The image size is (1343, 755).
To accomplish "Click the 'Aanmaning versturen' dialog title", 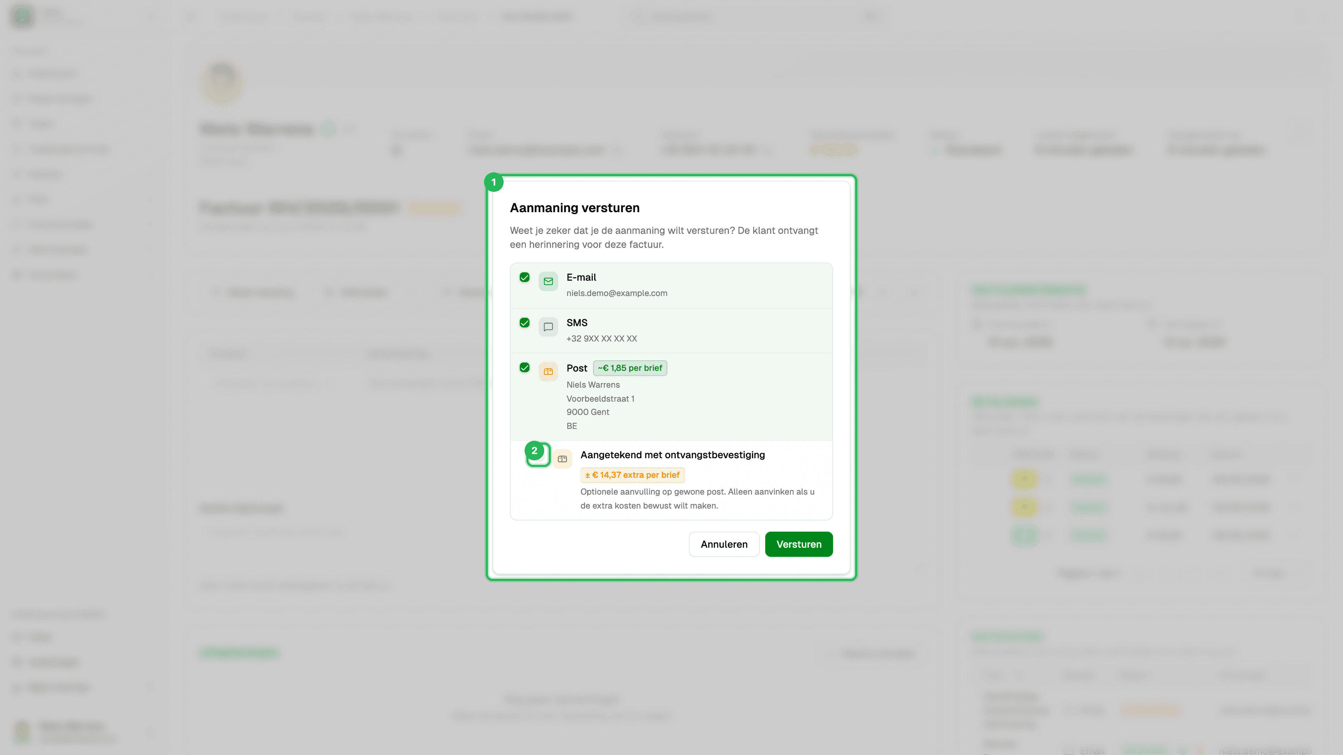I will point(575,208).
